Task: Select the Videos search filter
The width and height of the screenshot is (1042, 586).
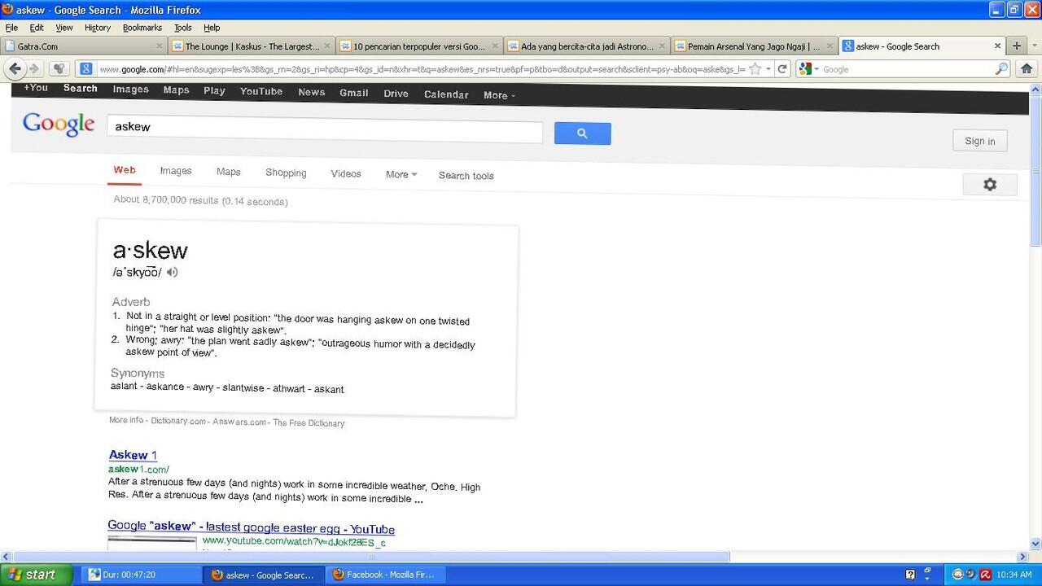Action: 346,173
